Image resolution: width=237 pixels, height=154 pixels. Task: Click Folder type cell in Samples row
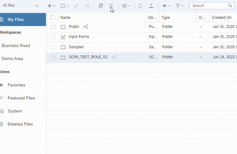[168, 47]
